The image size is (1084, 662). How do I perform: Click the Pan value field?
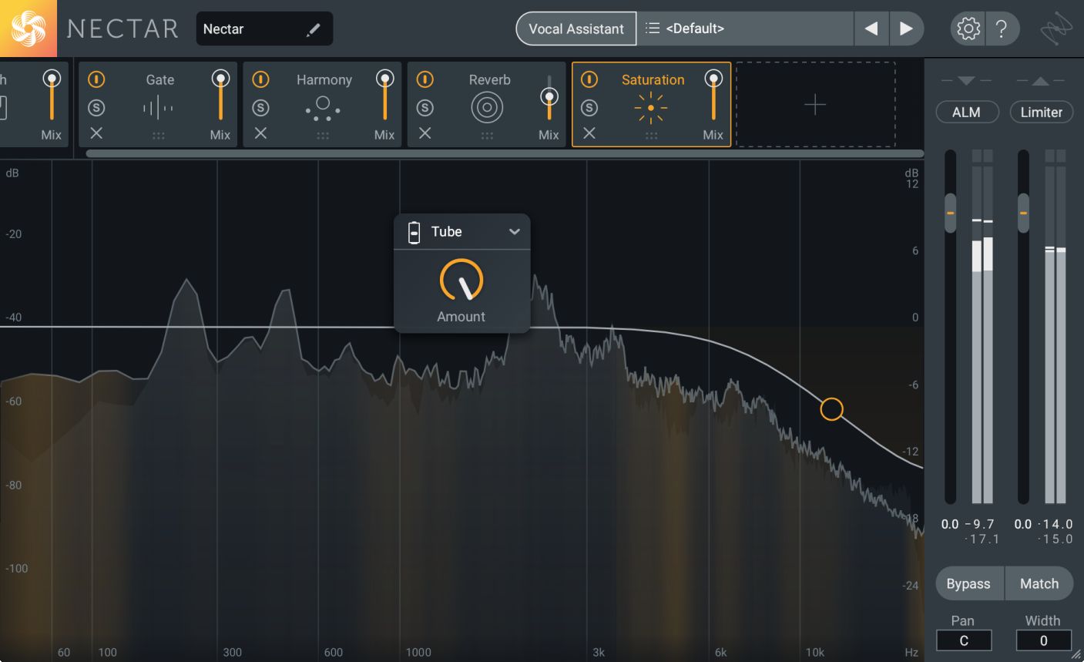click(x=964, y=640)
